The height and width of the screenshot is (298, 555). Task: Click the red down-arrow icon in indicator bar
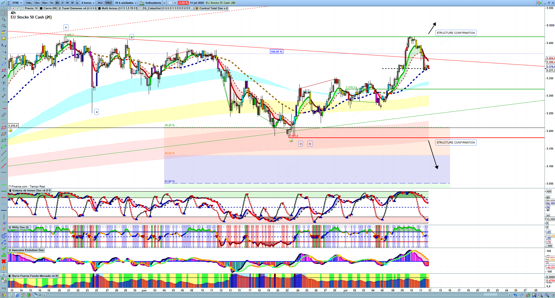coord(14,8)
